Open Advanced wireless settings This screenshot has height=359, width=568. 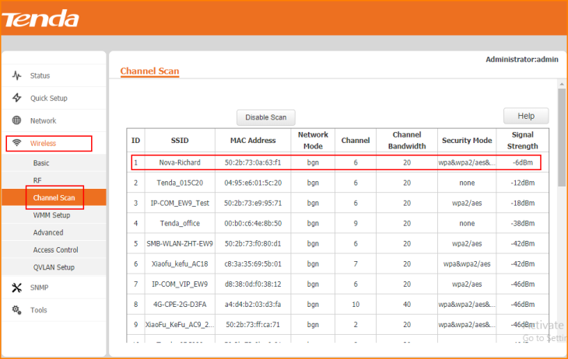tap(48, 232)
